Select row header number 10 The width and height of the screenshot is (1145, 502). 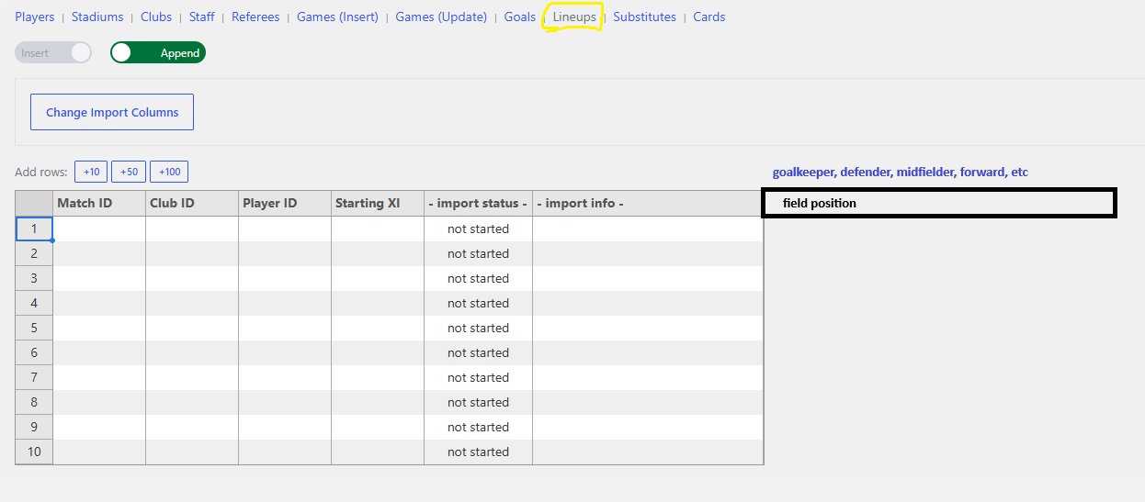(34, 452)
